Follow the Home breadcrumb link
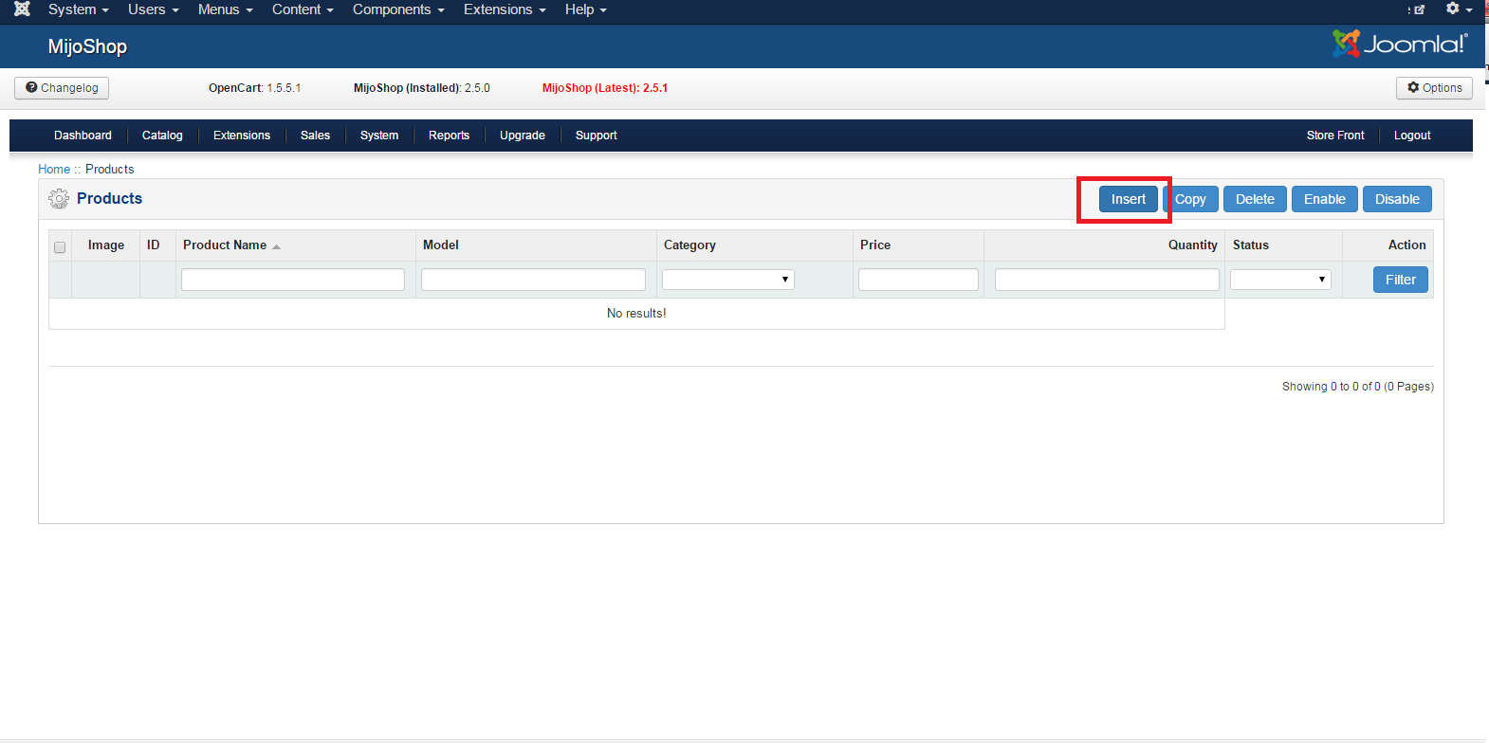The height and width of the screenshot is (743, 1489). pyautogui.click(x=54, y=169)
